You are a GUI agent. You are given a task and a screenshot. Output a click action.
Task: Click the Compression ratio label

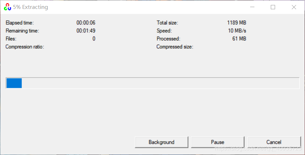coord(25,47)
